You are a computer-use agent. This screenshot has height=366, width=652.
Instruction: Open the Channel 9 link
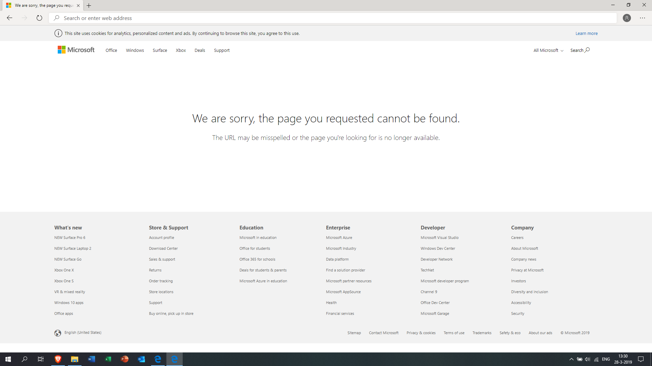coord(429,292)
